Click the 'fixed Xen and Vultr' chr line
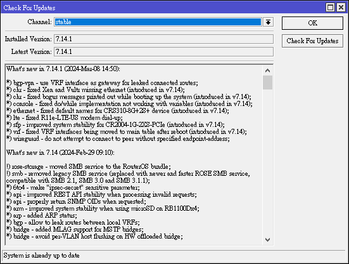This screenshot has height=264, width=349. tap(96, 89)
